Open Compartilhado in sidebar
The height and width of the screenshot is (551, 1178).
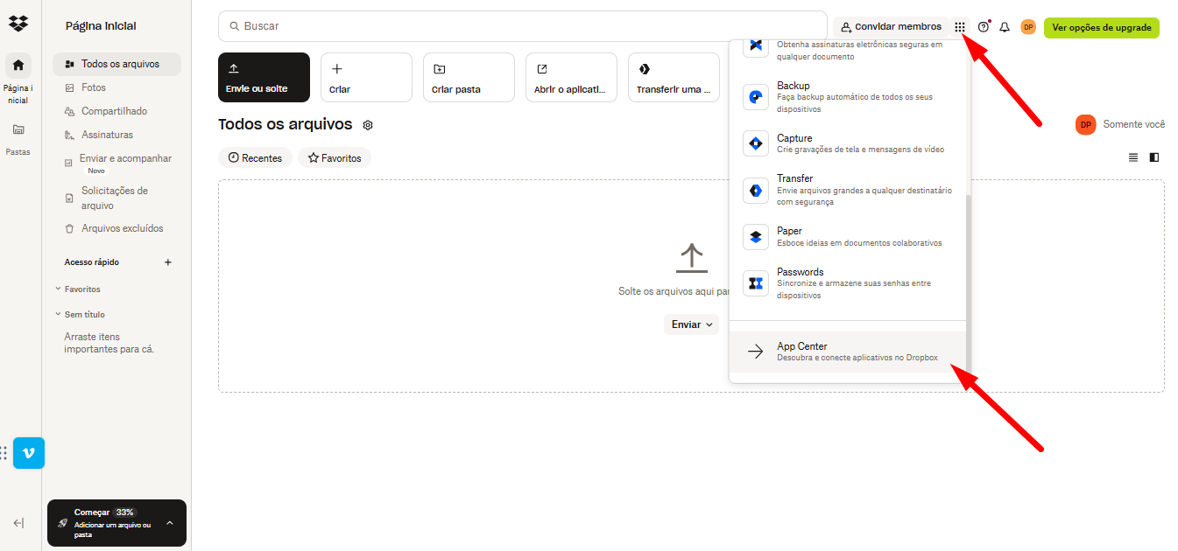coord(116,111)
